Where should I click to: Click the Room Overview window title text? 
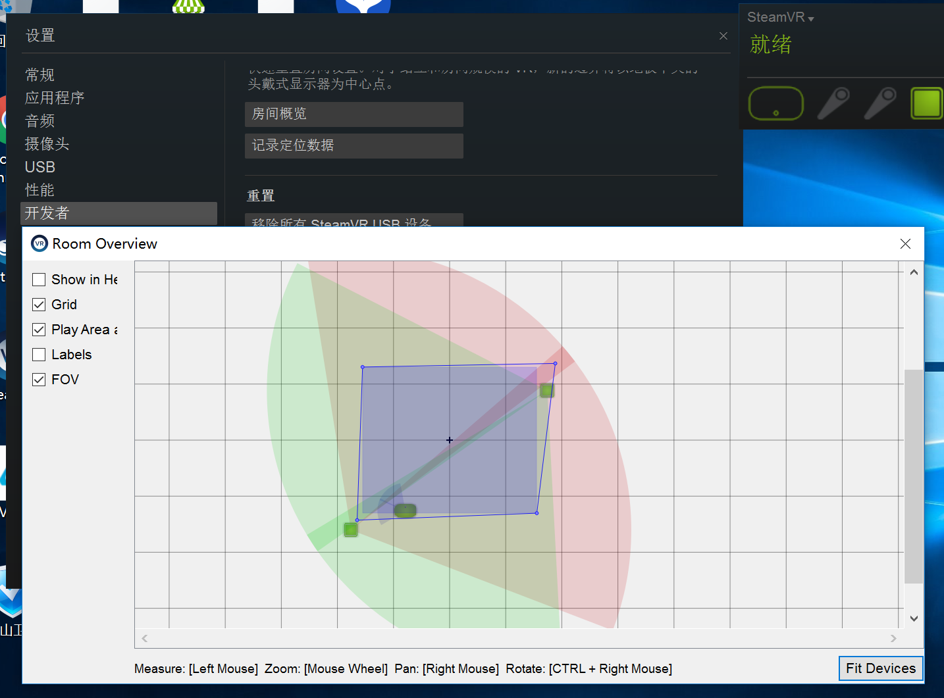pyautogui.click(x=105, y=244)
